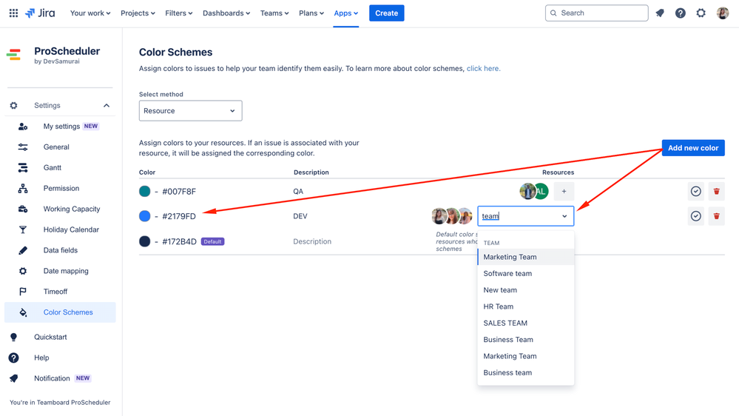
Task: Open the Dashboards dropdown menu
Action: (x=226, y=13)
